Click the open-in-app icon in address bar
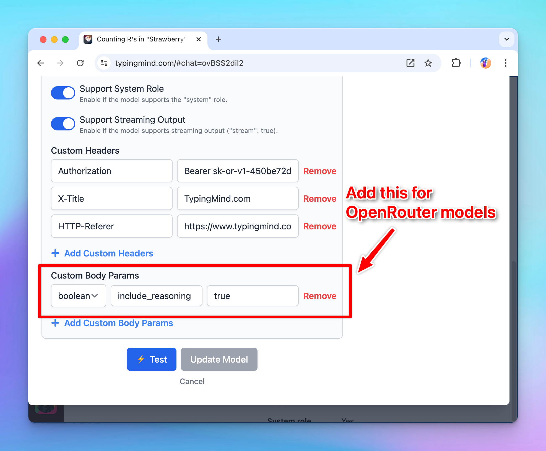546x451 pixels. coord(410,63)
